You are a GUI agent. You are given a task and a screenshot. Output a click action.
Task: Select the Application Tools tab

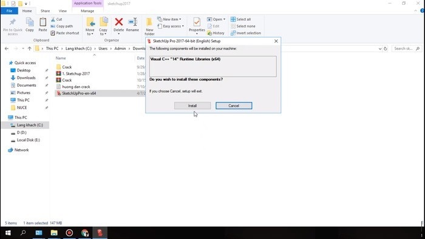87,4
